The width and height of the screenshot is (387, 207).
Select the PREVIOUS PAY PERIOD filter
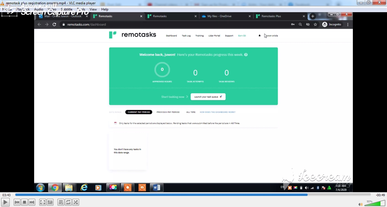(168, 112)
